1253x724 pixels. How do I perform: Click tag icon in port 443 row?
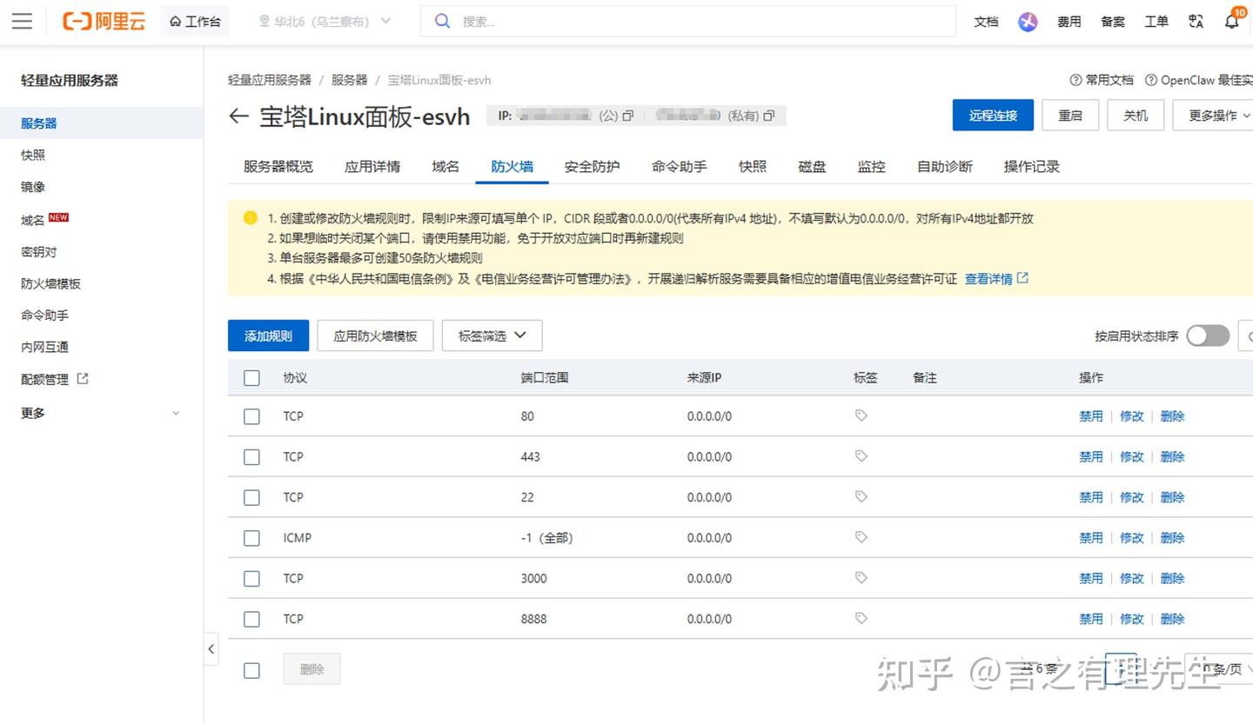[861, 456]
